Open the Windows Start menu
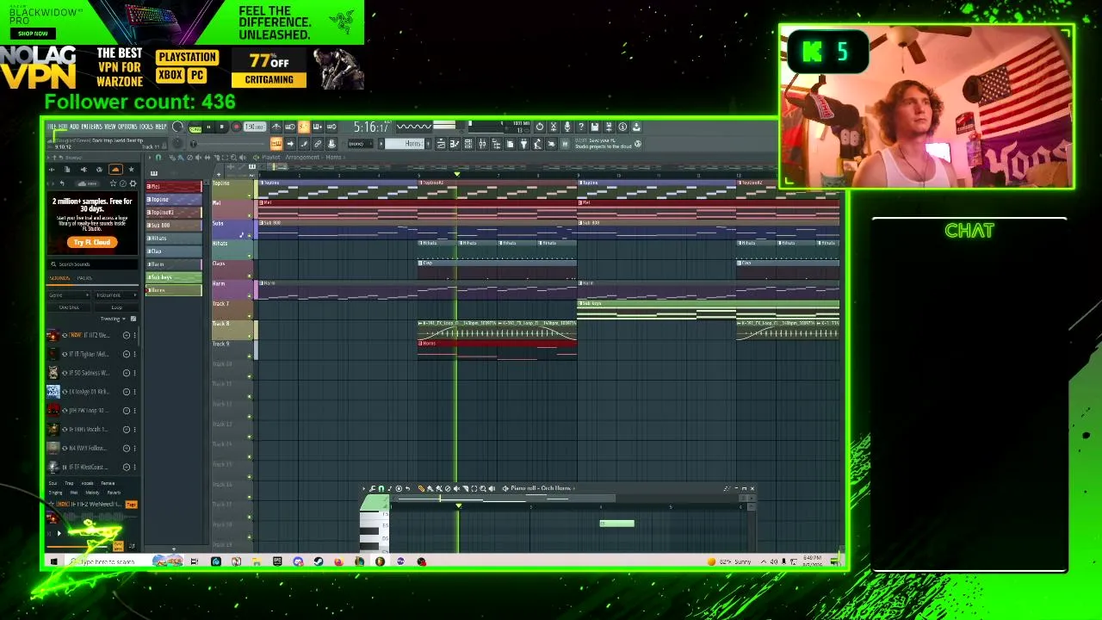1102x620 pixels. (x=53, y=561)
